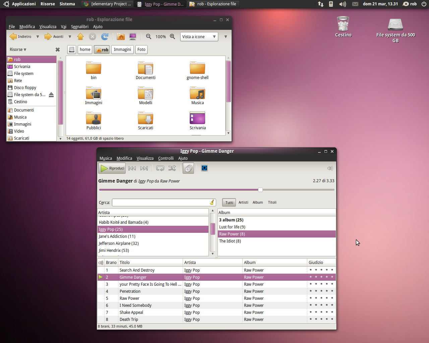Select the Documenti folder icon
Screen dimensions: 429x343
tap(145, 68)
